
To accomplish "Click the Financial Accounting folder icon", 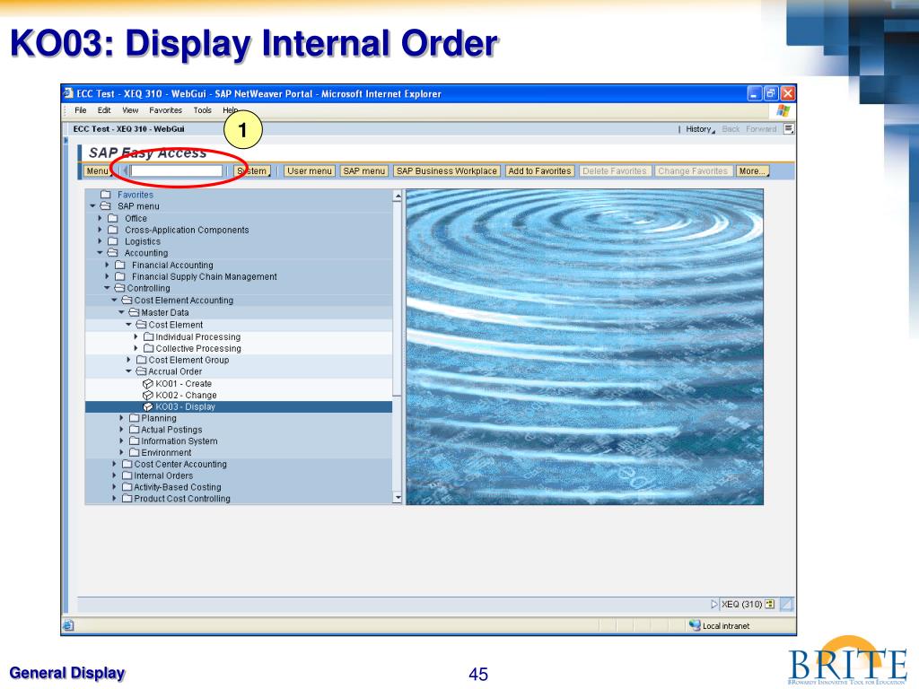I will pos(120,265).
